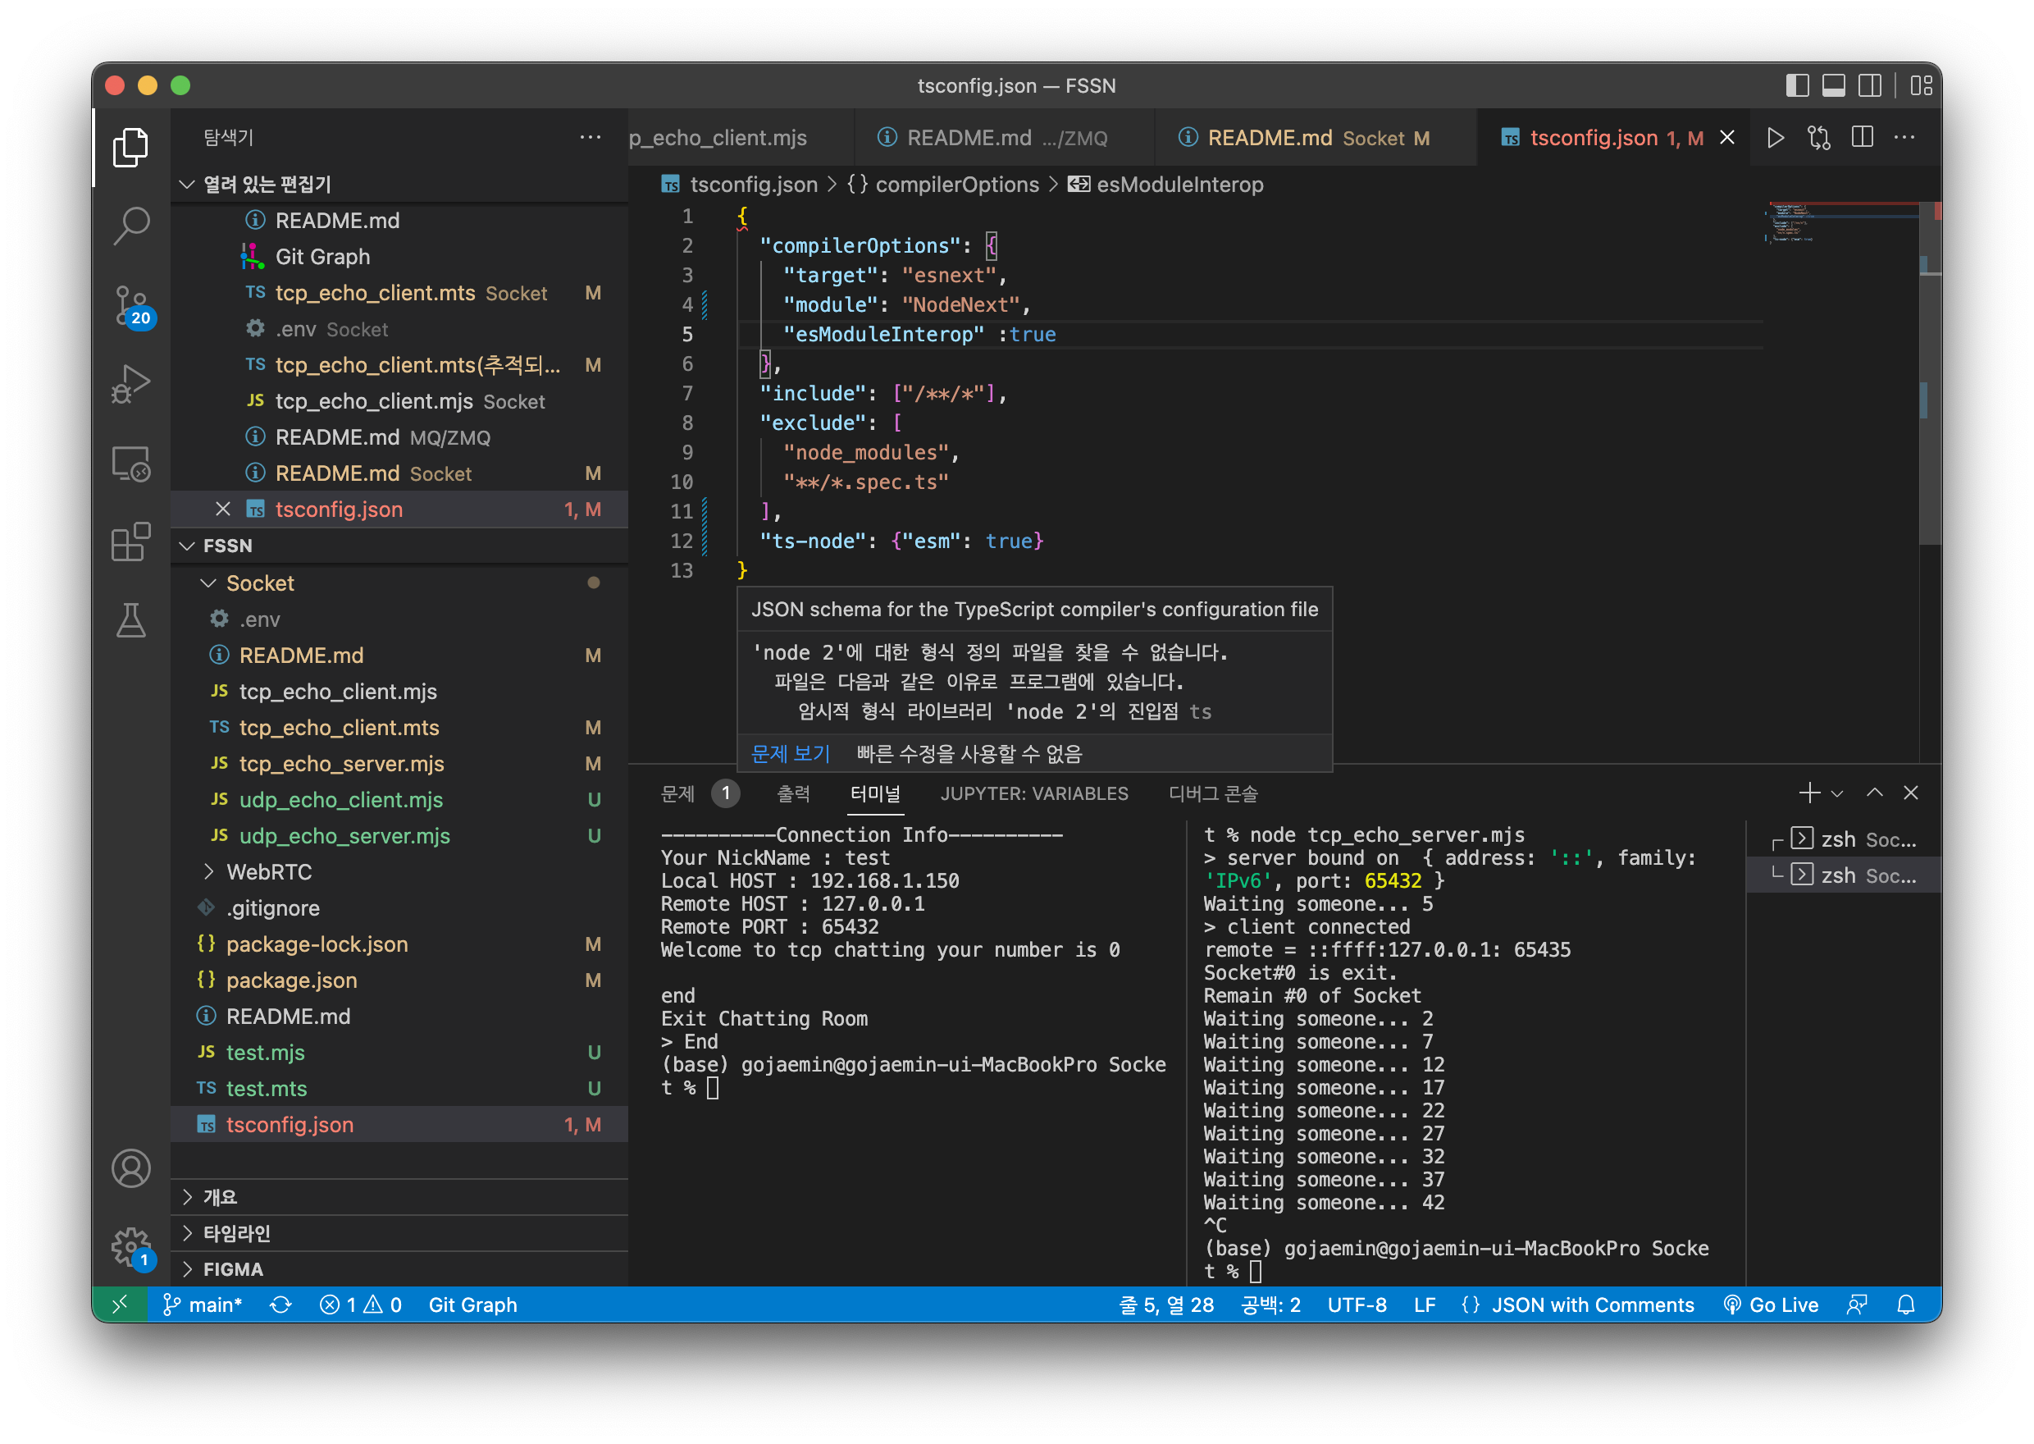Maximize the panel with up chevron

coord(1874,793)
